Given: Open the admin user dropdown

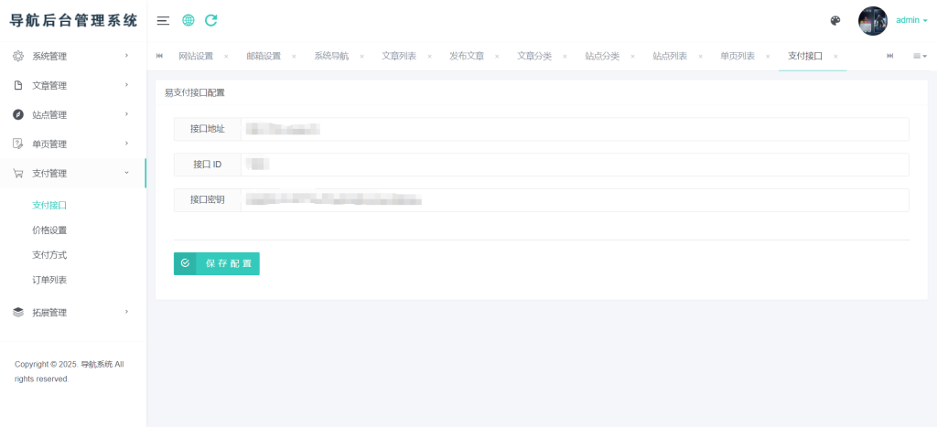Looking at the screenshot, I should [910, 20].
